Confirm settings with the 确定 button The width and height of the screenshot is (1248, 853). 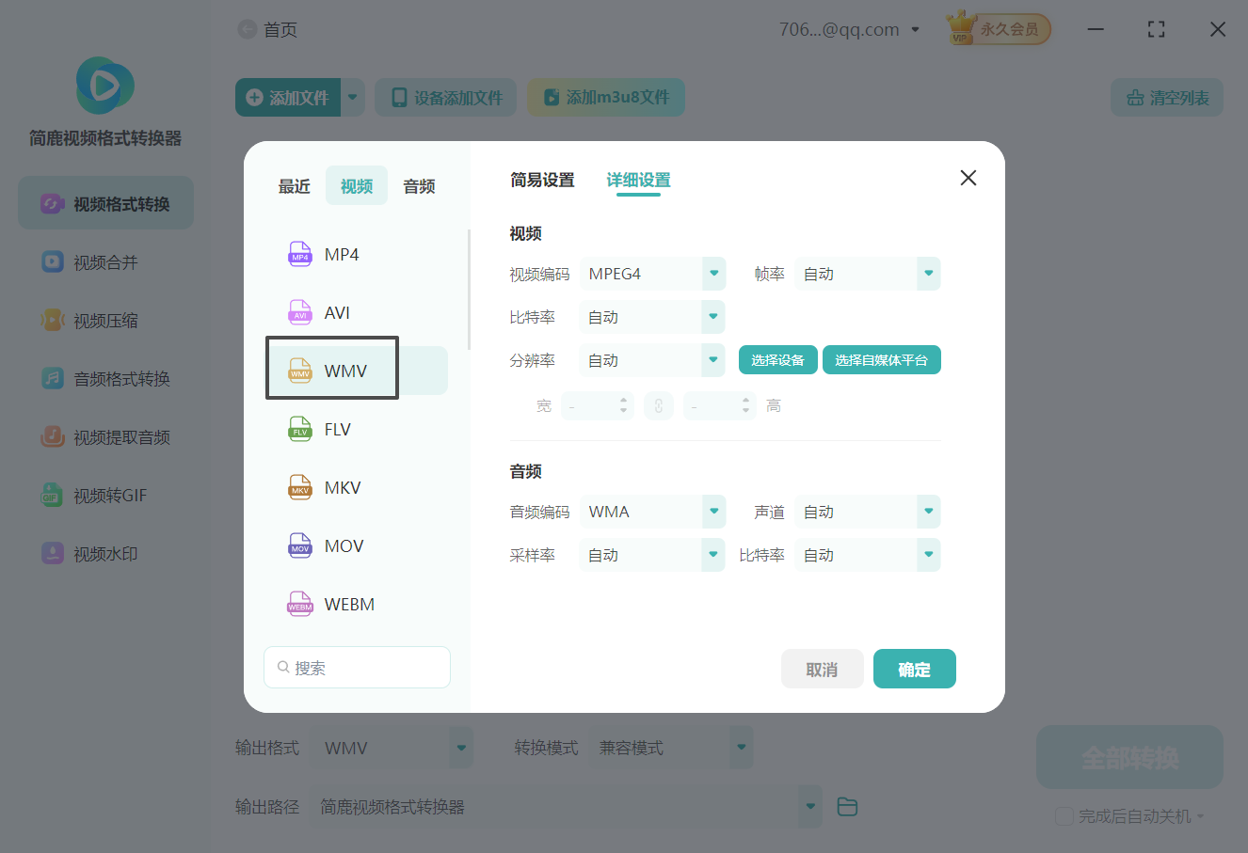point(914,669)
